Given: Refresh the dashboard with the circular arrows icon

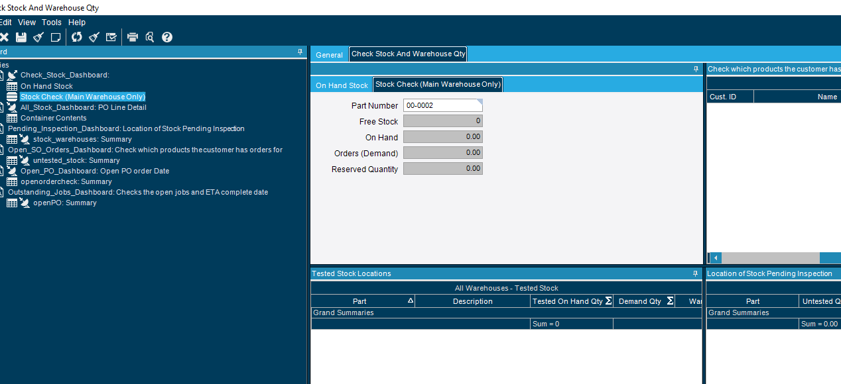Looking at the screenshot, I should coord(77,37).
